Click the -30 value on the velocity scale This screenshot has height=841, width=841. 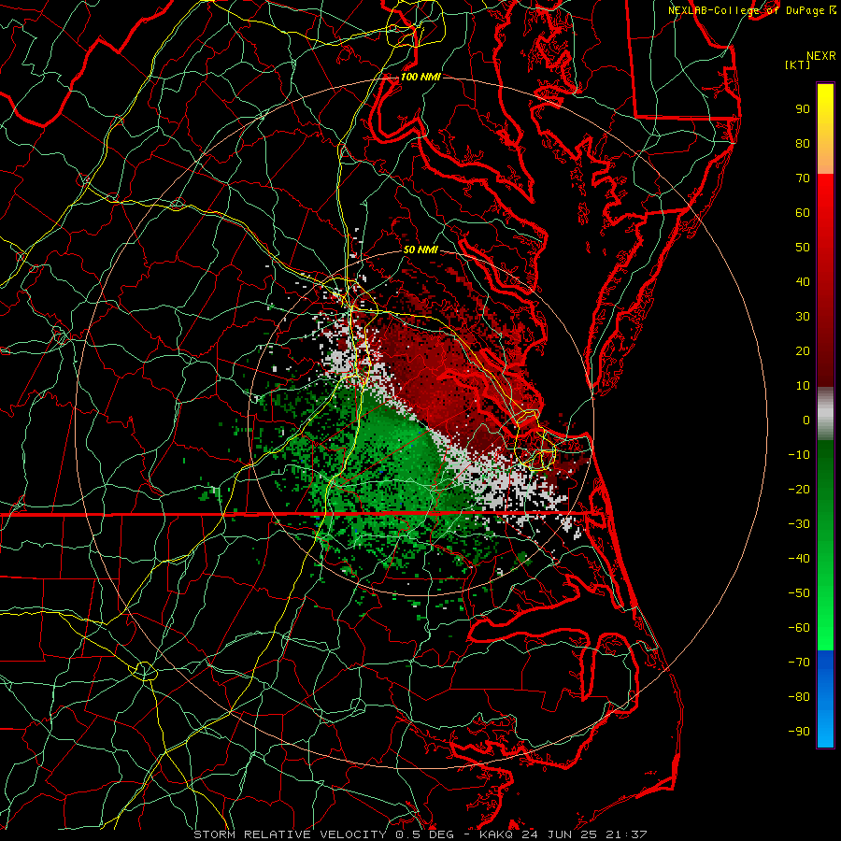tap(799, 524)
